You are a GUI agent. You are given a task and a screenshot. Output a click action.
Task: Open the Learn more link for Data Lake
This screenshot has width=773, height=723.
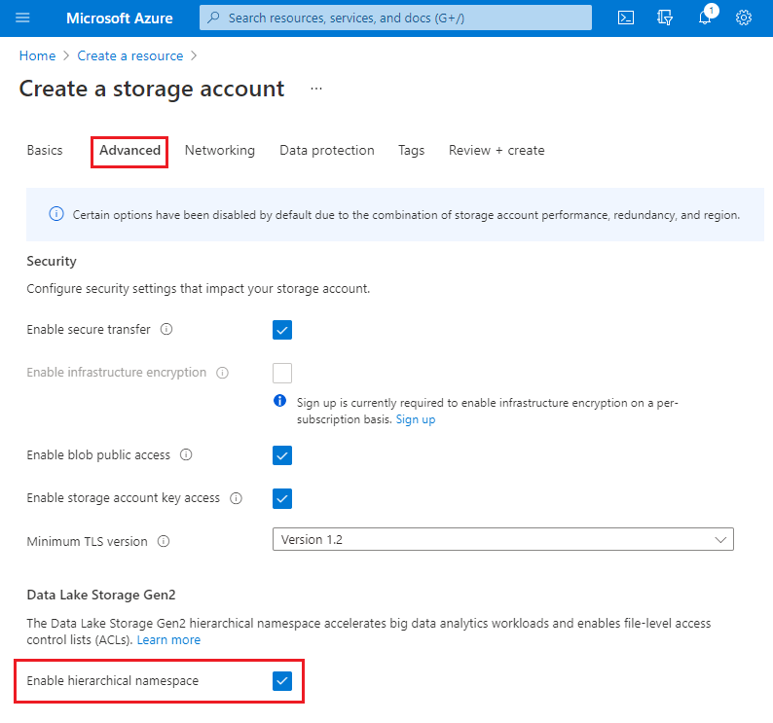tap(168, 640)
